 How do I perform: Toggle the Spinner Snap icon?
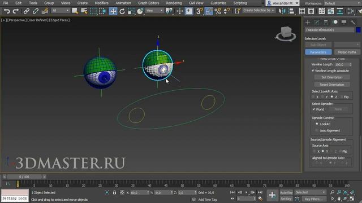(x=227, y=11)
